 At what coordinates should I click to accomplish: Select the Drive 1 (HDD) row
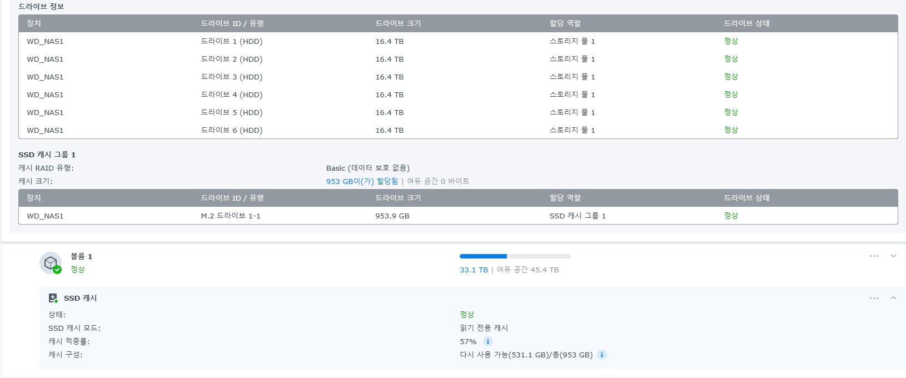458,41
